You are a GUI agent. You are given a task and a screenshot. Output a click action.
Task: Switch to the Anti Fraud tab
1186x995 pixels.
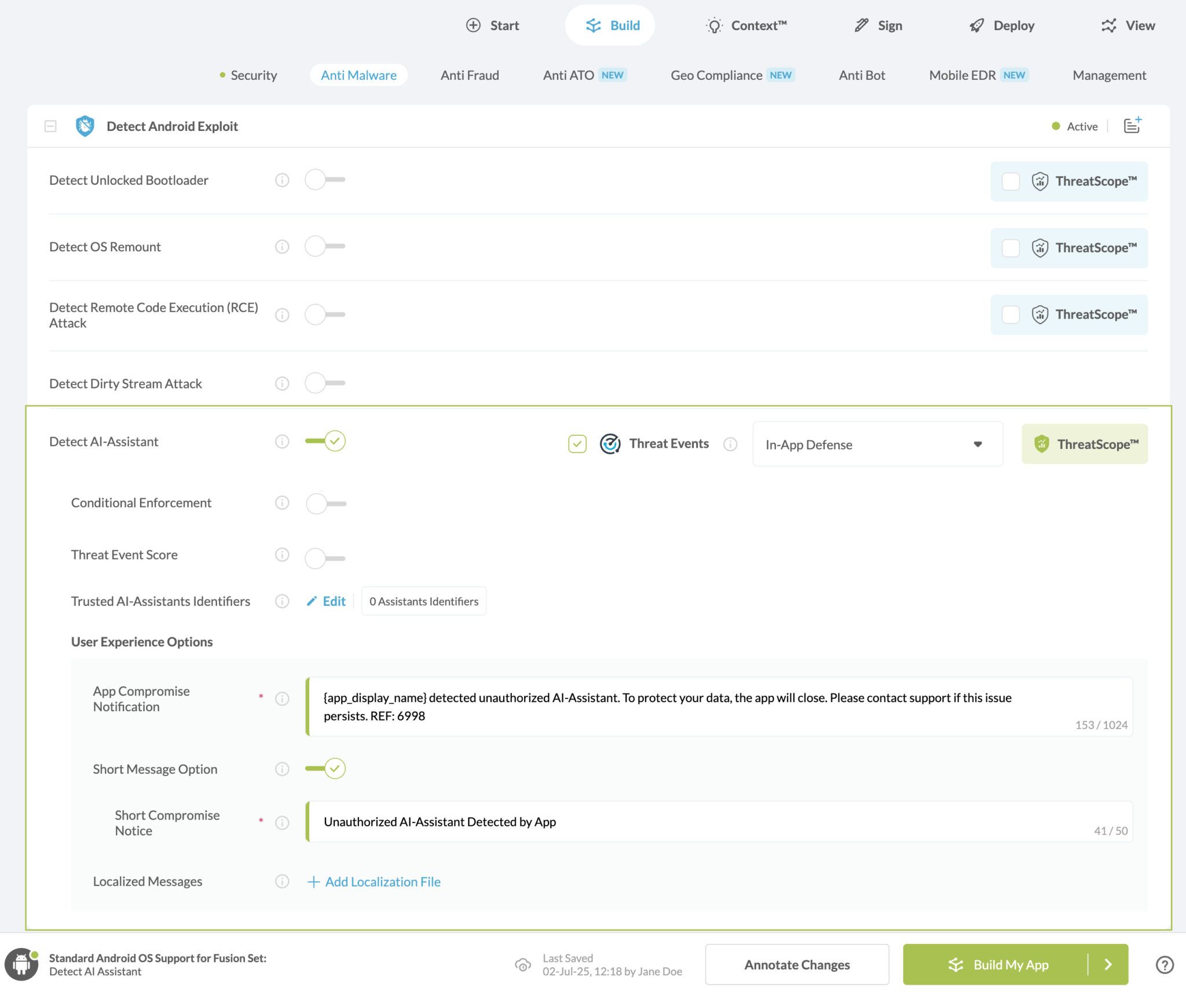pyautogui.click(x=470, y=75)
